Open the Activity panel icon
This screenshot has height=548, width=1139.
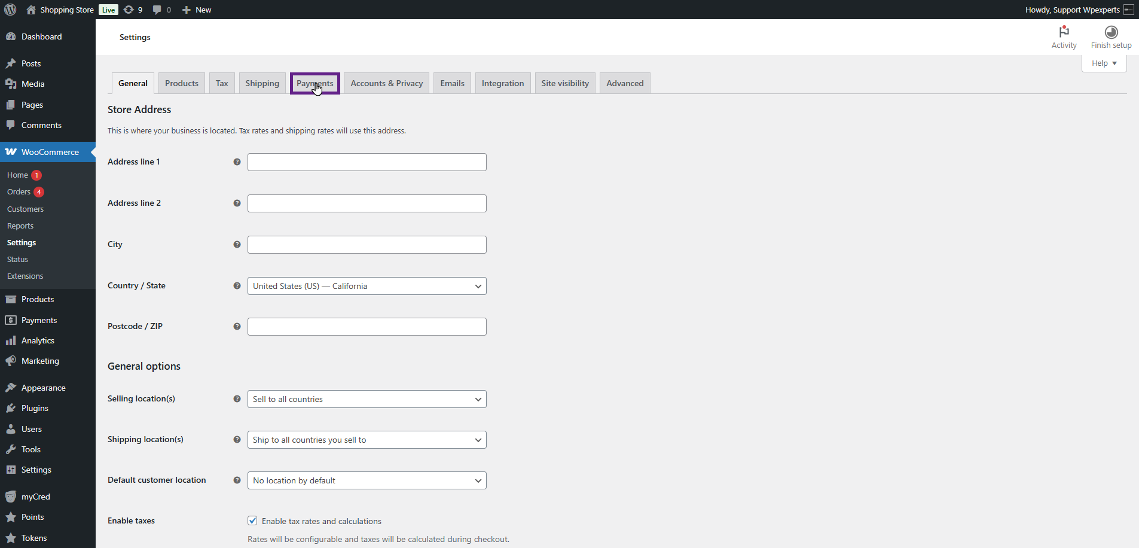pyautogui.click(x=1064, y=32)
